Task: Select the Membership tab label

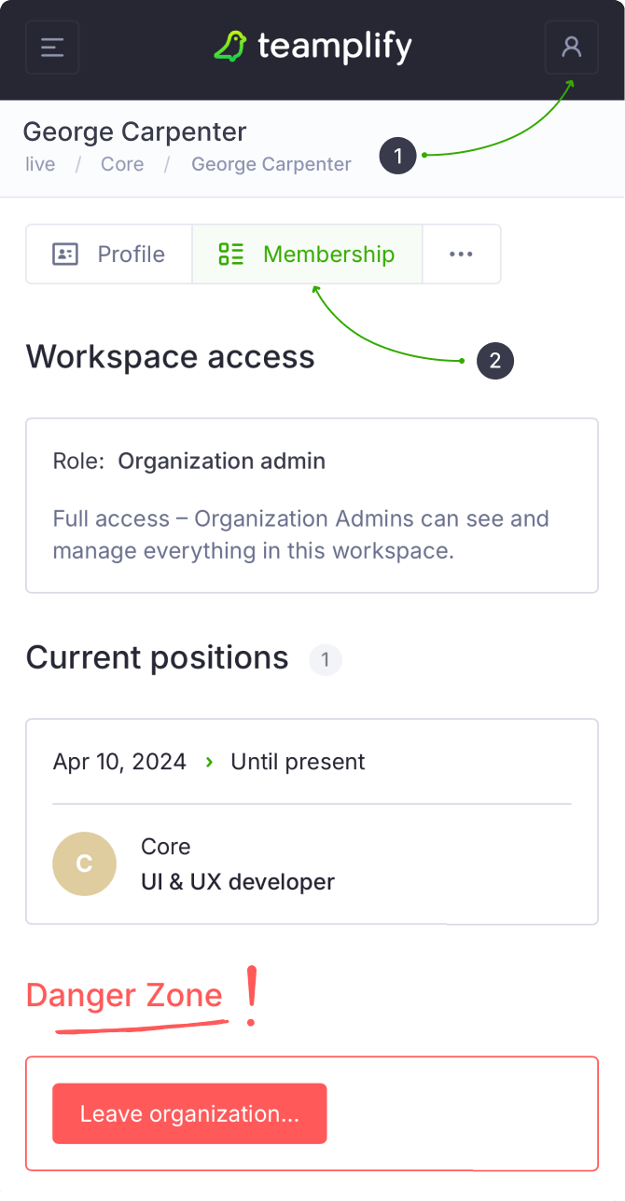Action: pyautogui.click(x=328, y=255)
